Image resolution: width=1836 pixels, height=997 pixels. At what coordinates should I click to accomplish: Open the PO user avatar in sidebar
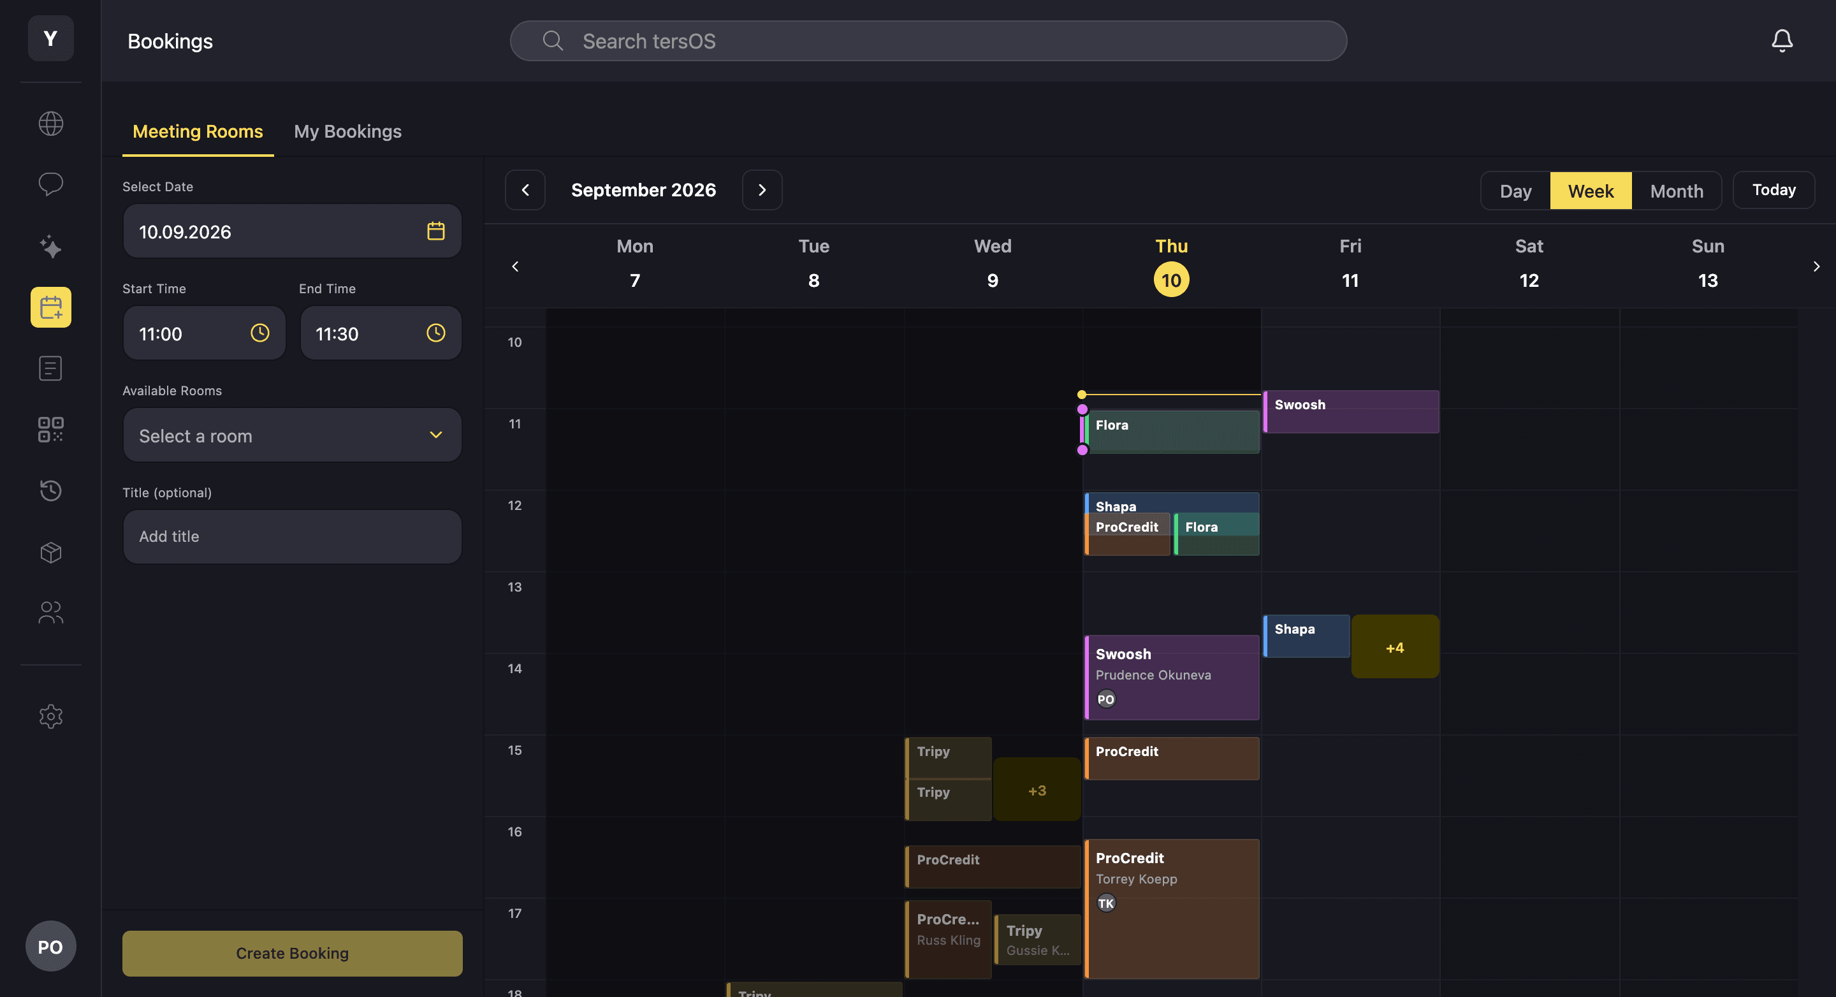tap(50, 947)
